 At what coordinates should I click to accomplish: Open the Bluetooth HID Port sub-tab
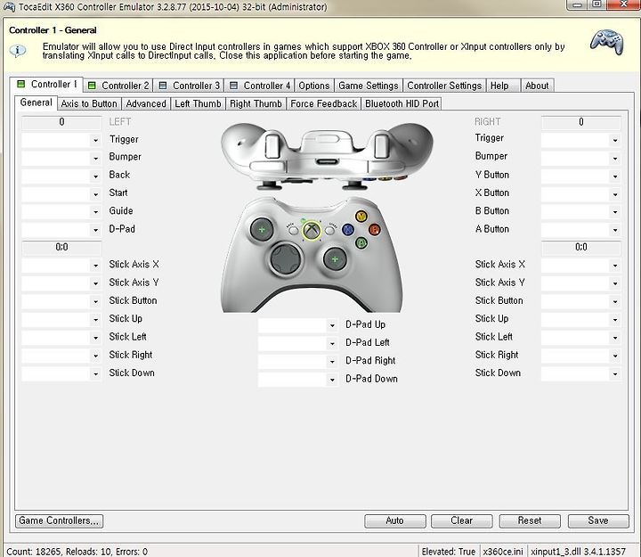coord(402,104)
